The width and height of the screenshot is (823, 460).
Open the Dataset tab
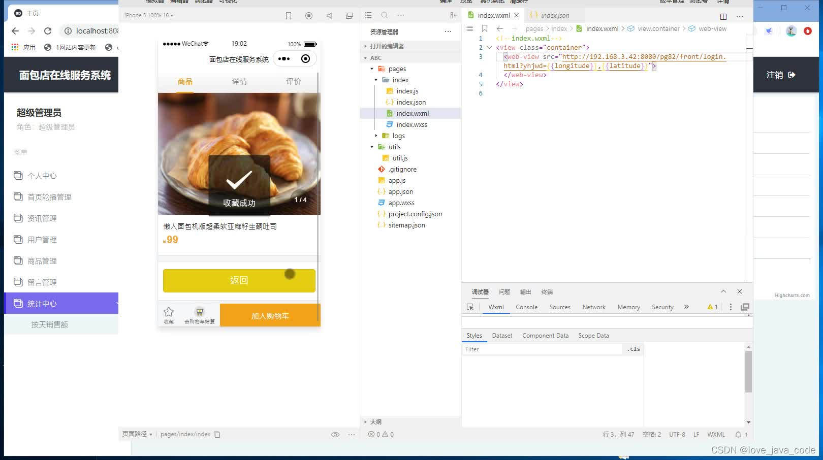coord(502,336)
